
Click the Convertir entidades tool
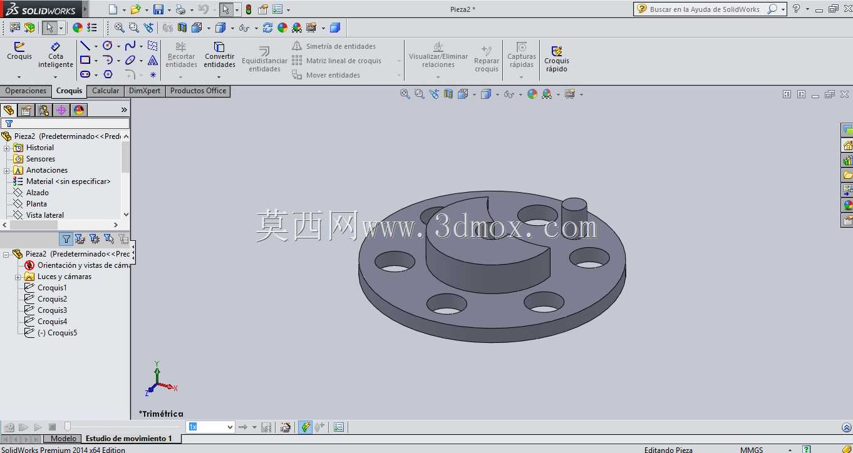coord(219,55)
